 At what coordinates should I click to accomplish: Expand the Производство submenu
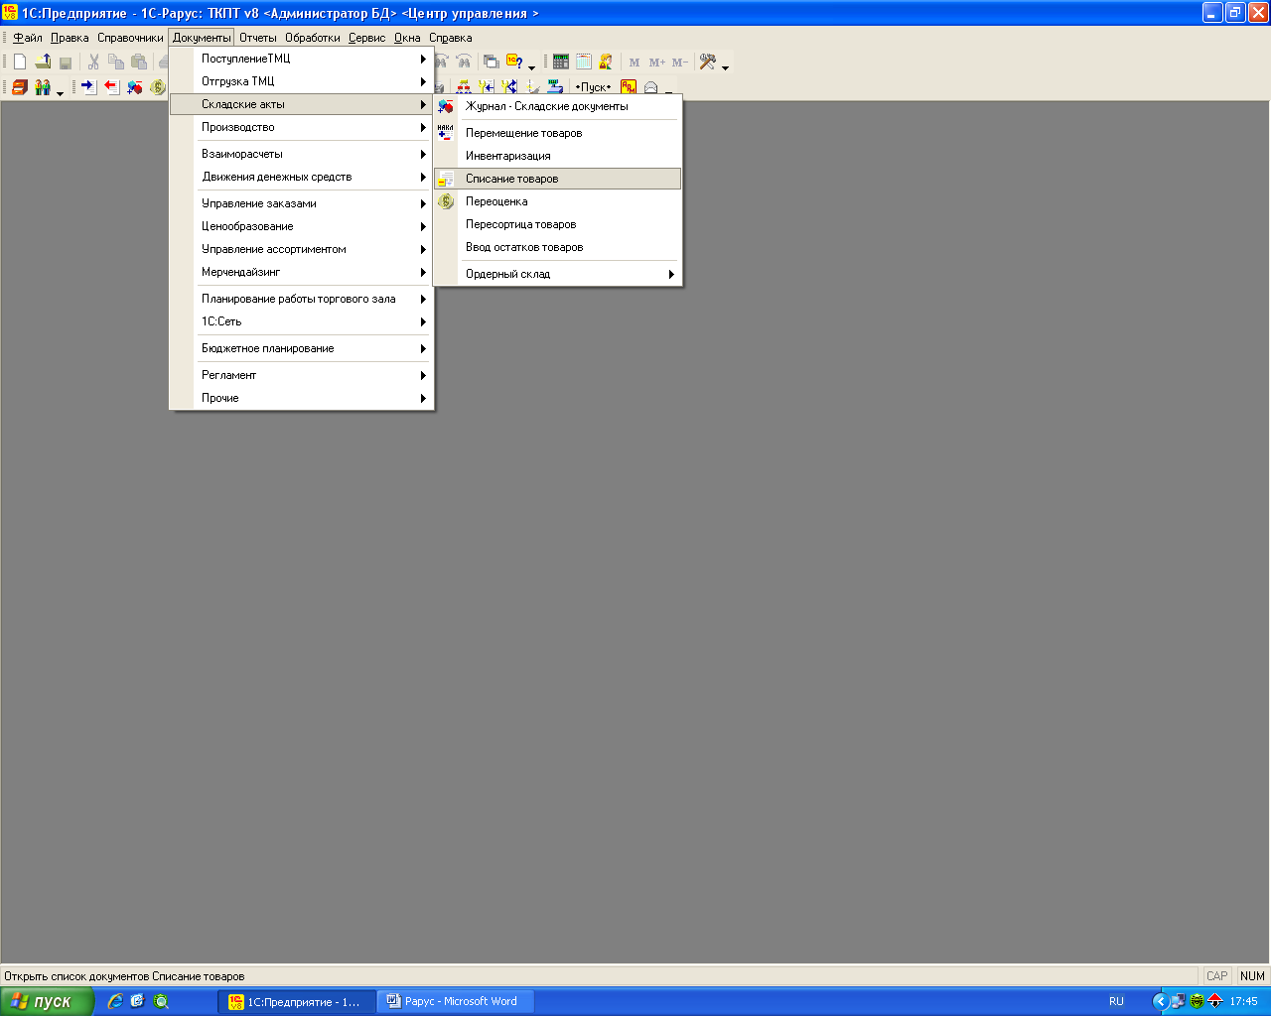[x=302, y=127]
